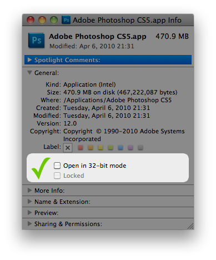The height and width of the screenshot is (260, 216).
Task: Apply the orange label color
Action: pos(91,147)
